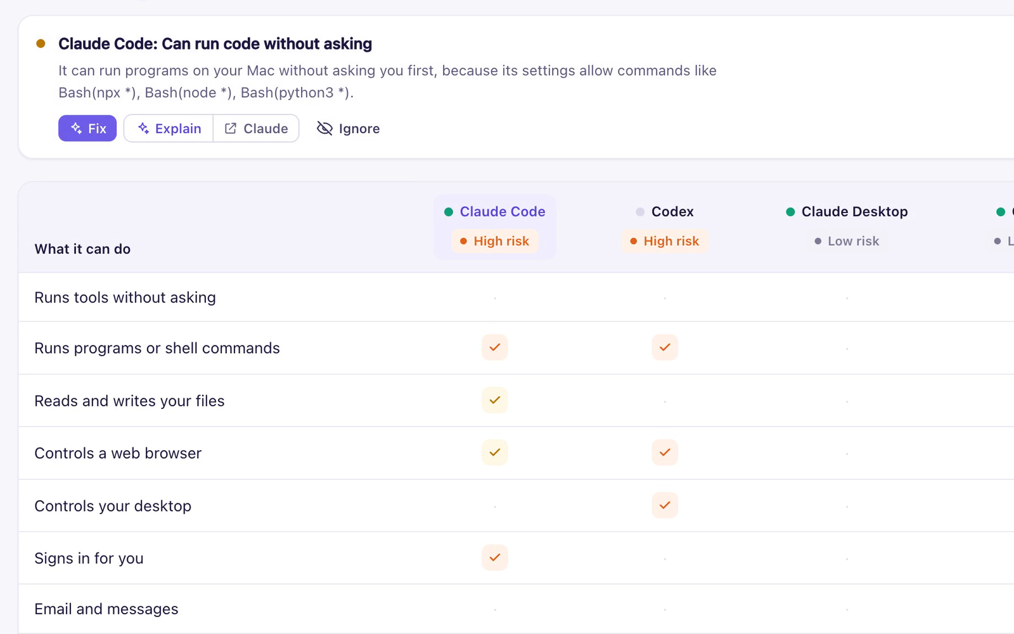Click the 'Claude Code: Can run code without asking' title

pyautogui.click(x=215, y=44)
